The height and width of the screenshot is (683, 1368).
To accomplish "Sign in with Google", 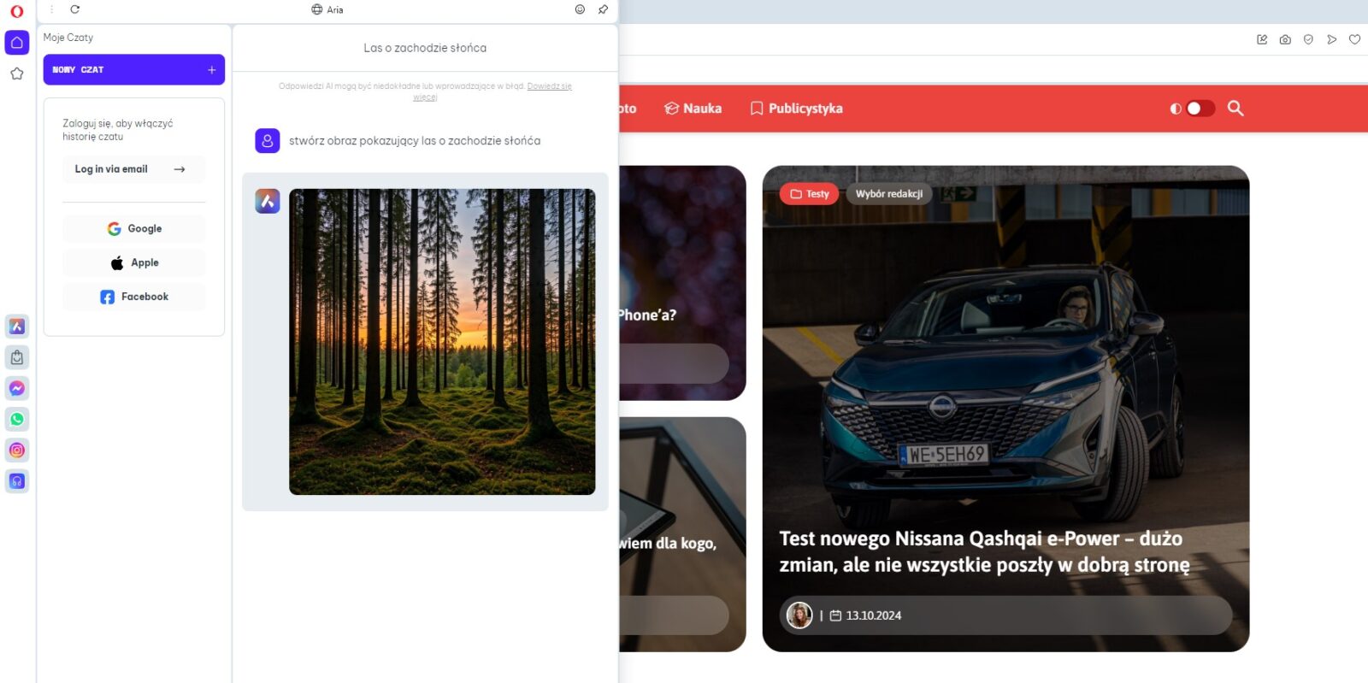I will tap(134, 229).
